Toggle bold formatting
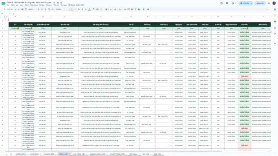The width and height of the screenshot is (278, 156). coord(79,9)
